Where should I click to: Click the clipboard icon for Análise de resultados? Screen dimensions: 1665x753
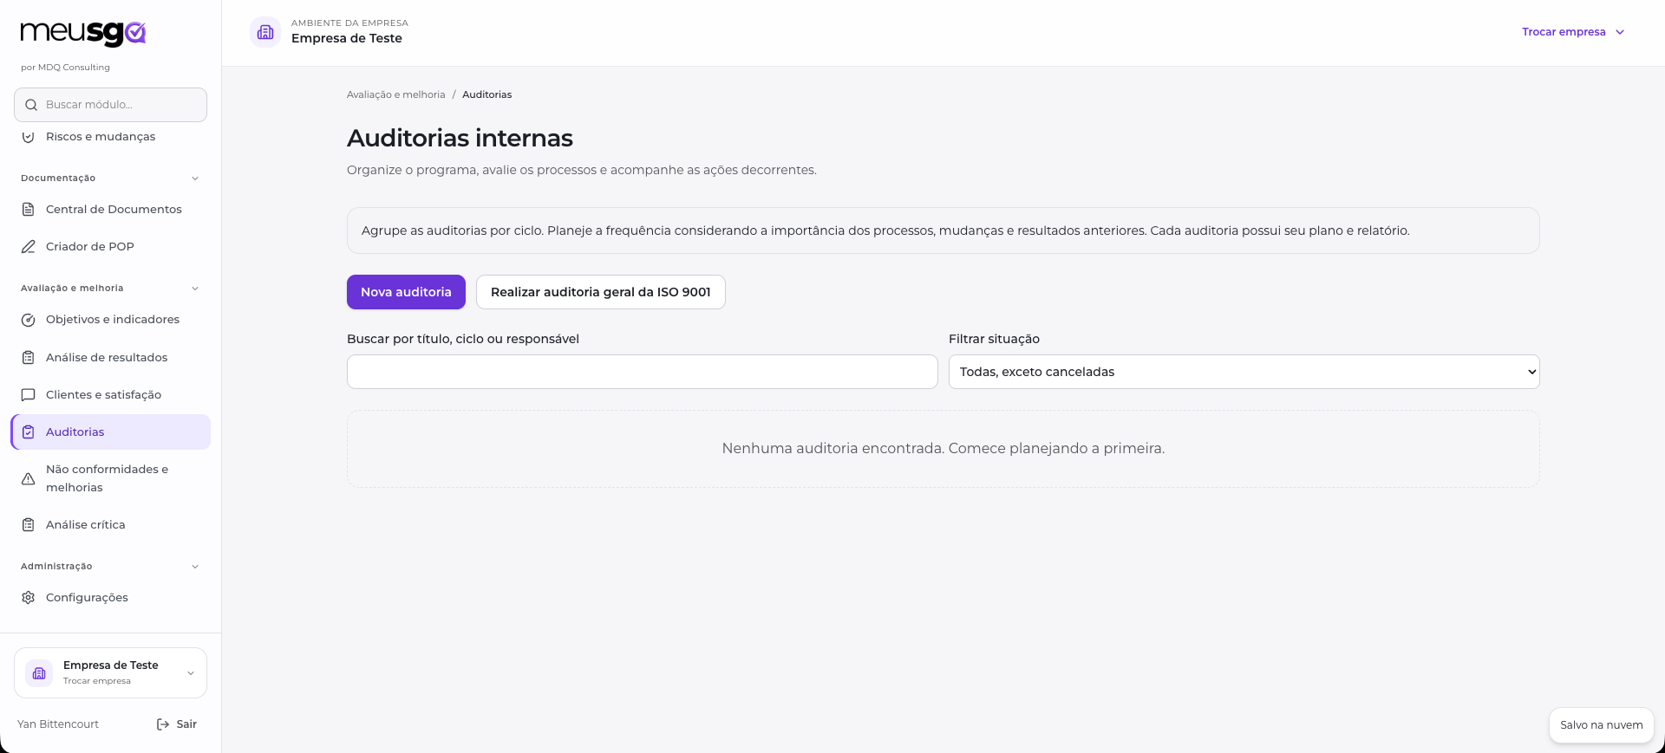pos(29,358)
